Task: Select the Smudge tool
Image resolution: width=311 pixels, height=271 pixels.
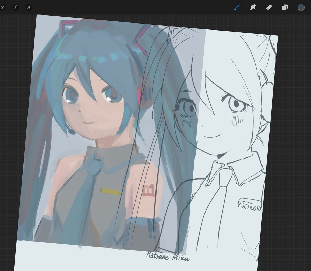Action: [x=253, y=7]
